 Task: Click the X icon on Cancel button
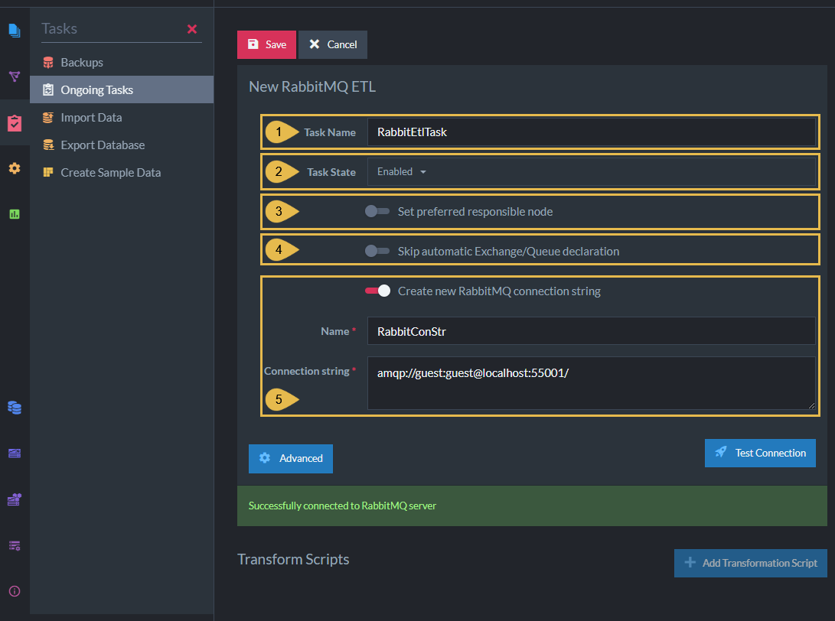315,44
